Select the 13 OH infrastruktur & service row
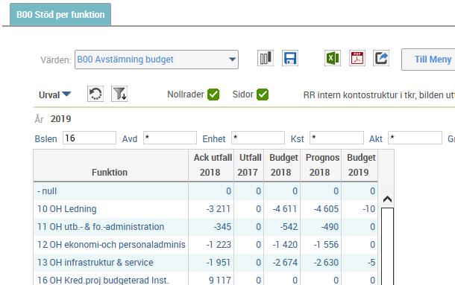The image size is (455, 285). pos(205,263)
